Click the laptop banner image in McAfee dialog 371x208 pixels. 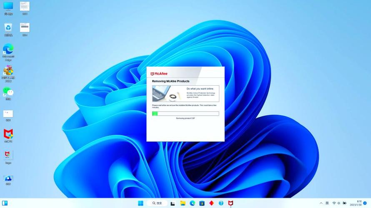[x=168, y=94]
